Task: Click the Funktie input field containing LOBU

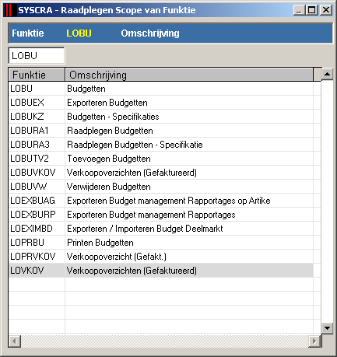Action: pos(37,55)
